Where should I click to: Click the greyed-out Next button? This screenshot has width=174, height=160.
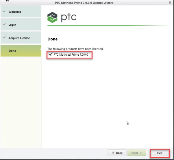point(137,153)
